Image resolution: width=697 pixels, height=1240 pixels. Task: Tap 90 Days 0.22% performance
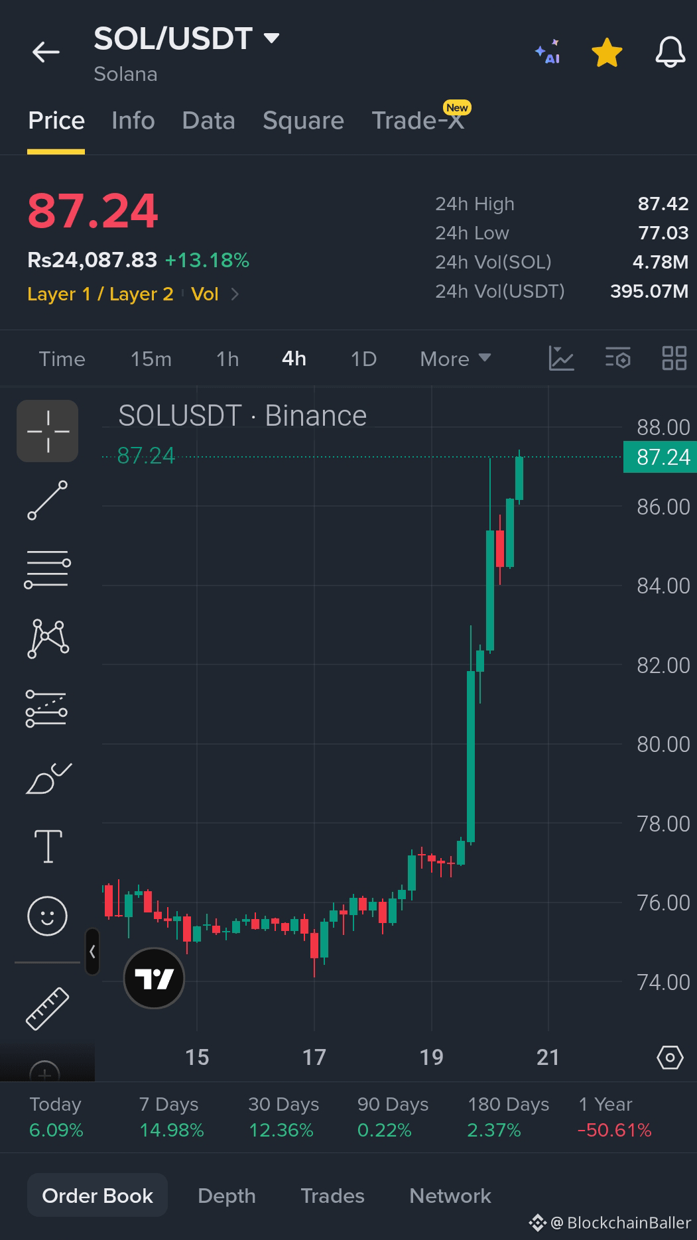click(393, 1117)
